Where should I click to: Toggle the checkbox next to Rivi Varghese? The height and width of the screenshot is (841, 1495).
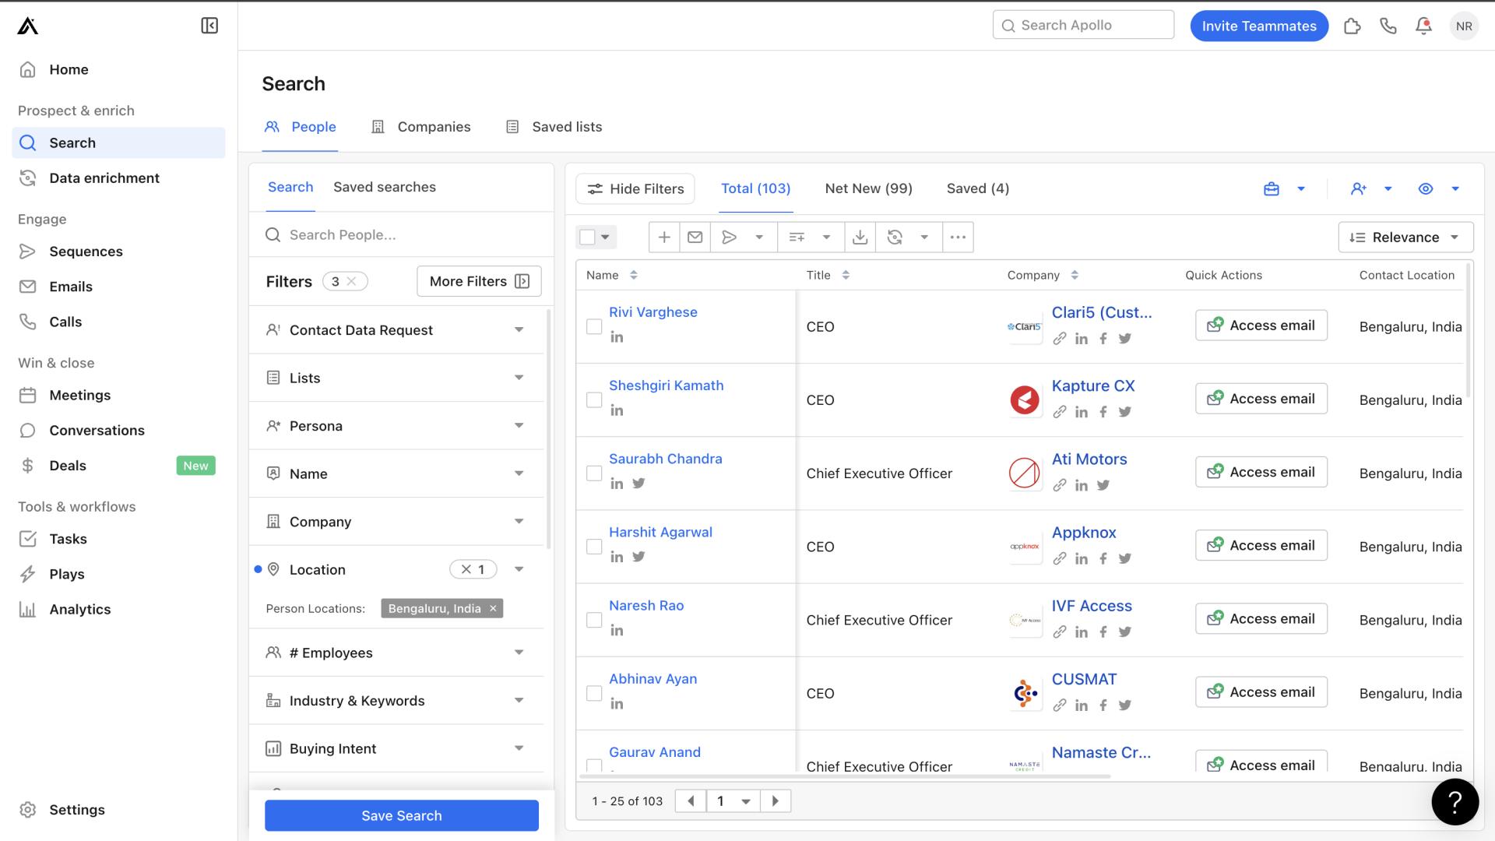click(x=593, y=326)
